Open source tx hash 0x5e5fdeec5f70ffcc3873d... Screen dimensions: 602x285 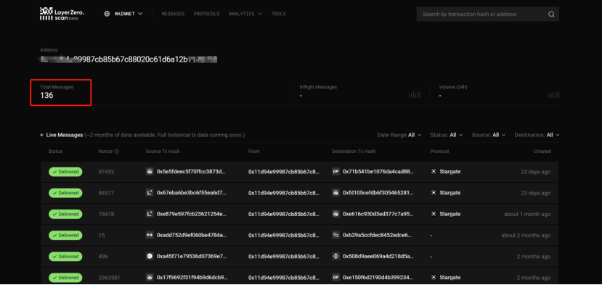pyautogui.click(x=192, y=171)
